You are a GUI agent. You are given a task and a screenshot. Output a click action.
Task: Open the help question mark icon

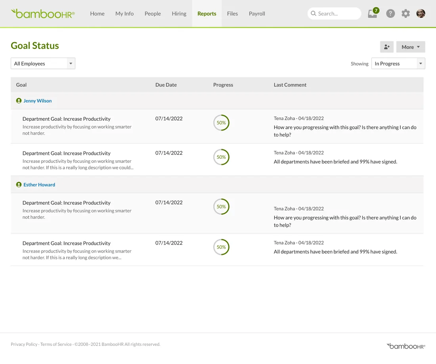coord(390,13)
